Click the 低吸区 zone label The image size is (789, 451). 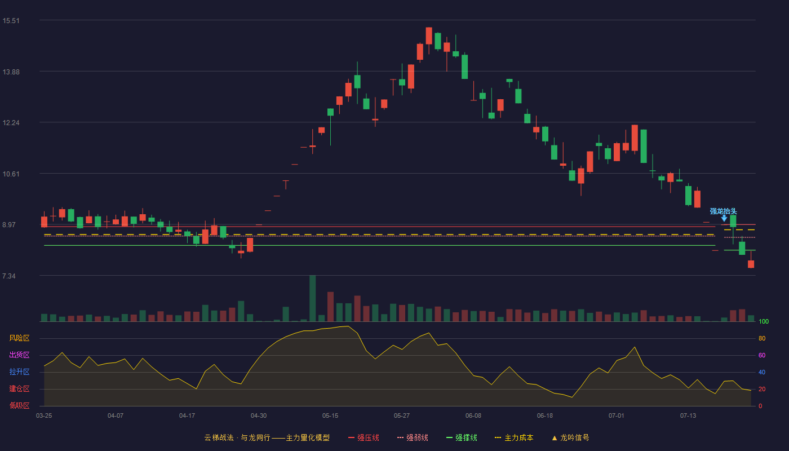[x=19, y=406]
